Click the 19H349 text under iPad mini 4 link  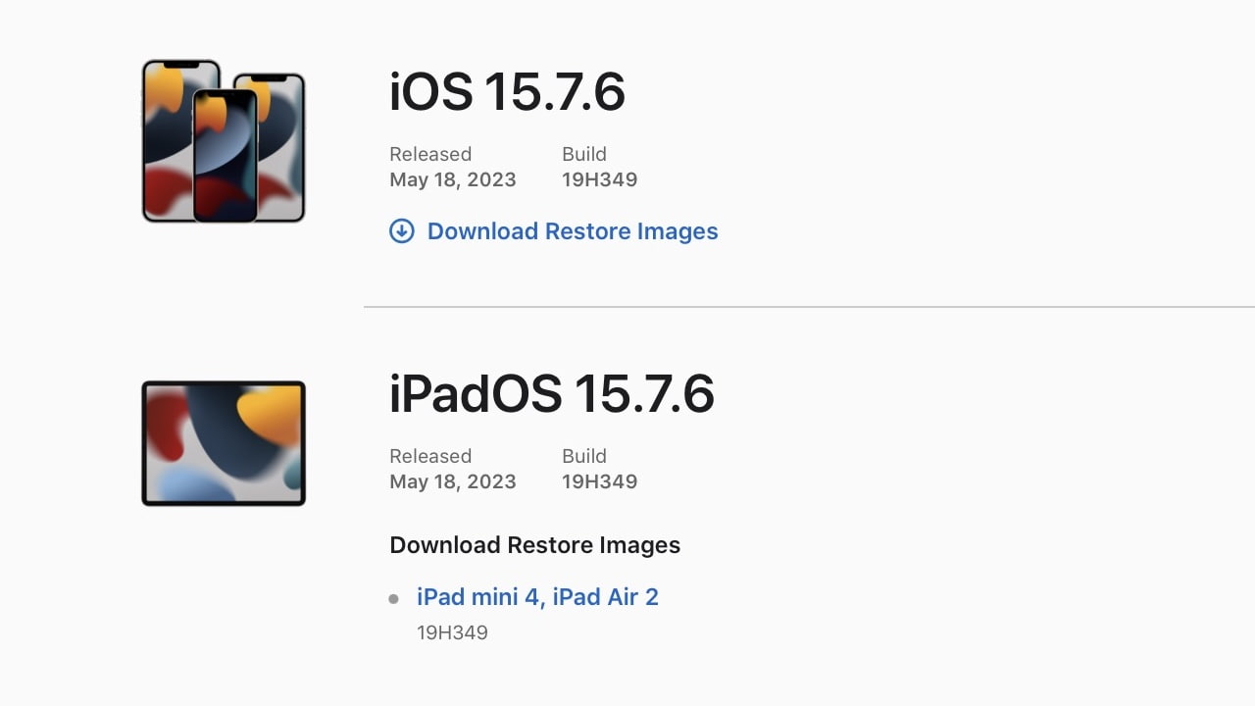point(452,632)
